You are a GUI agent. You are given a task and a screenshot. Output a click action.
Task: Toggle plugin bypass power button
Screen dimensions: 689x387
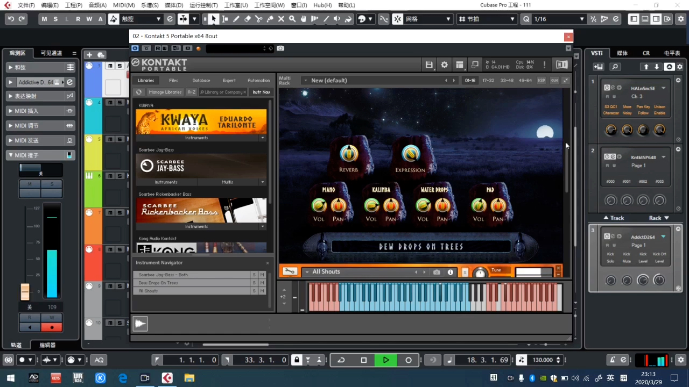[135, 48]
